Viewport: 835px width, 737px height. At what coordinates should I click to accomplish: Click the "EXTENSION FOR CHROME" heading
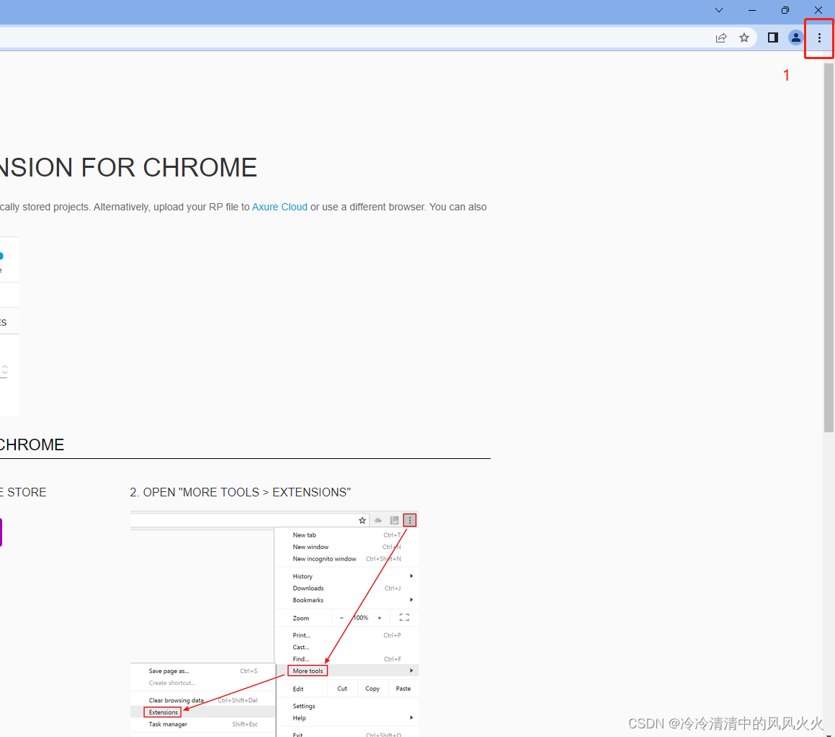pyautogui.click(x=128, y=168)
